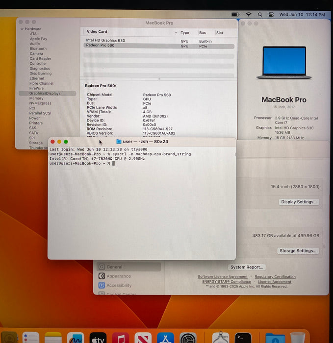Screen dimensions: 333x343
Task: Open News from the Dock
Action: point(143,339)
